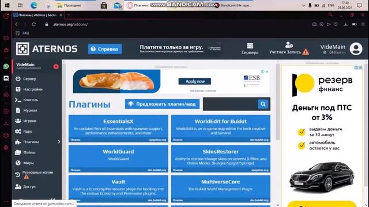The width and height of the screenshot is (369, 207).
Task: Click the Игроки people icon
Action: [x=18, y=121]
